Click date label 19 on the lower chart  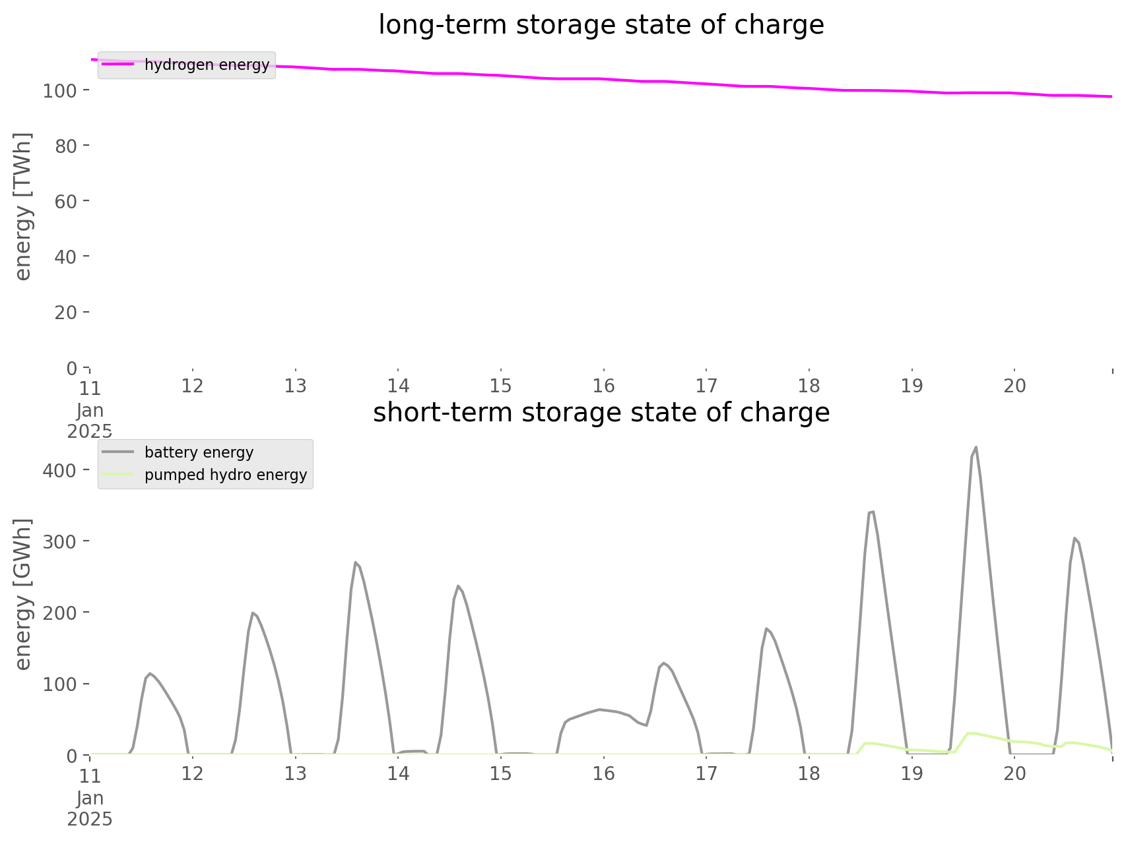point(911,773)
